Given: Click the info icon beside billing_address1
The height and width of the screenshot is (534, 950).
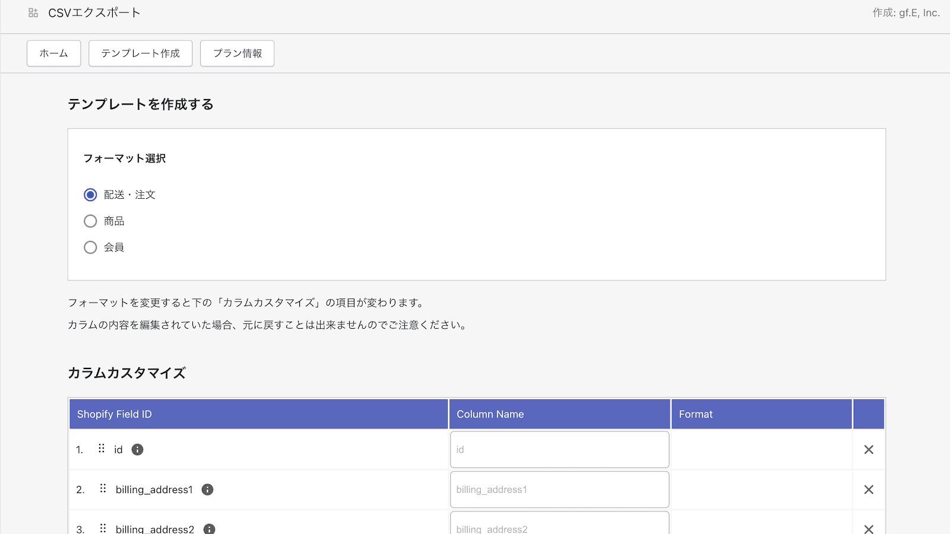Looking at the screenshot, I should [x=207, y=490].
